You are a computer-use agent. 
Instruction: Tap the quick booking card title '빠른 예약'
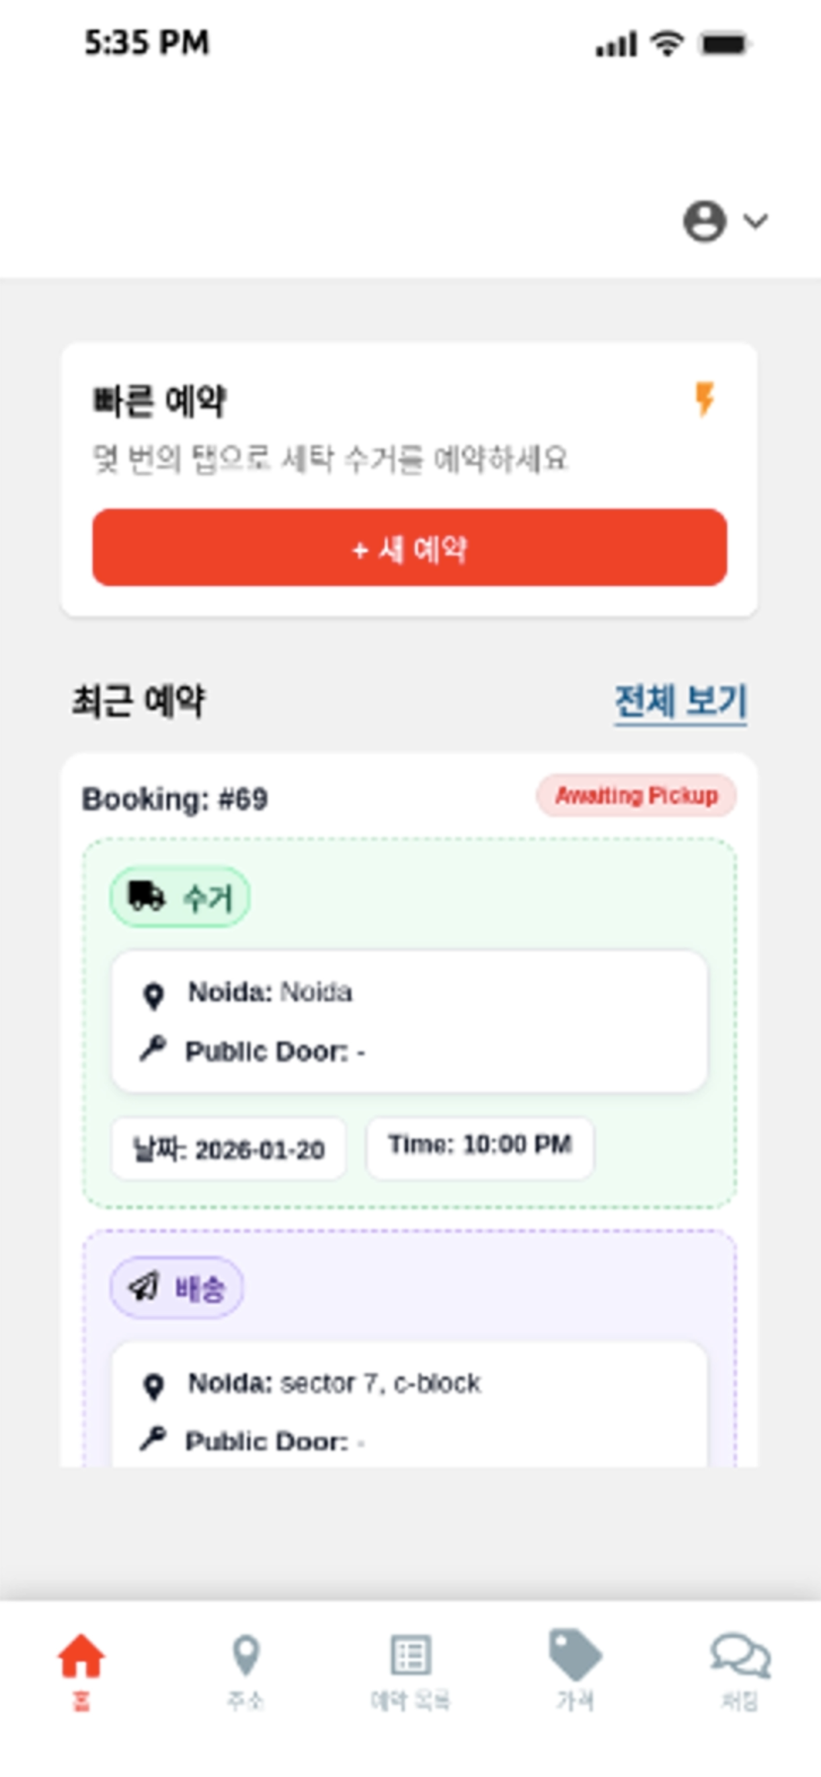click(159, 401)
